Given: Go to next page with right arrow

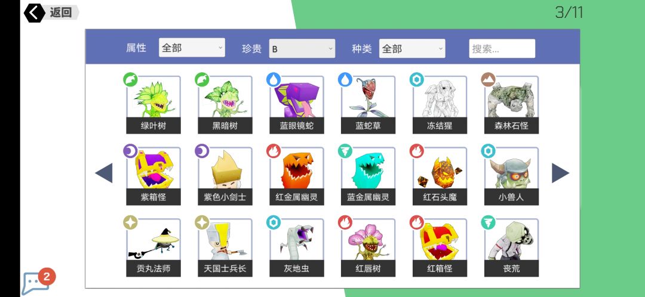Looking at the screenshot, I should click(560, 173).
